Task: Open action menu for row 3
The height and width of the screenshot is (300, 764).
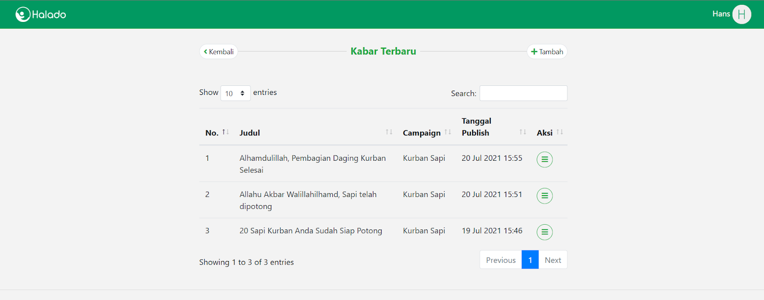Action: pyautogui.click(x=544, y=232)
